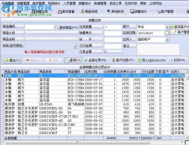The width and height of the screenshot is (189, 145).
Task: Open the 库存管理 menu
Action: tap(39, 3)
